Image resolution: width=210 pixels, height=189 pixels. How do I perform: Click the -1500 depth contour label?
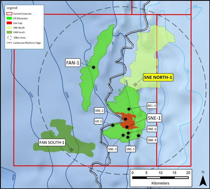96,88
